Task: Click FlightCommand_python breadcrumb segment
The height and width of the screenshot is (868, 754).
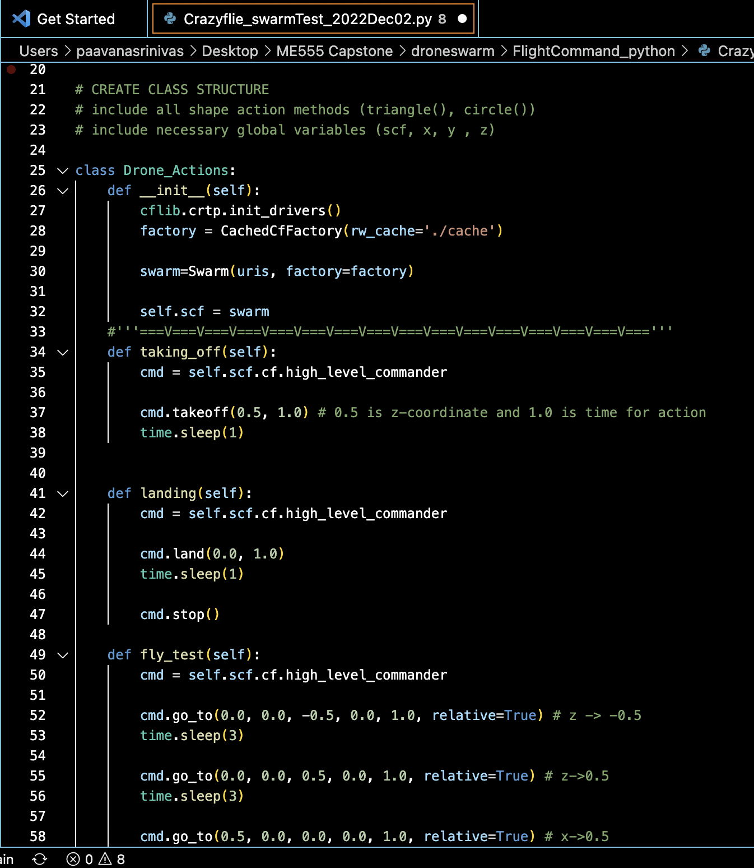Action: pos(593,51)
